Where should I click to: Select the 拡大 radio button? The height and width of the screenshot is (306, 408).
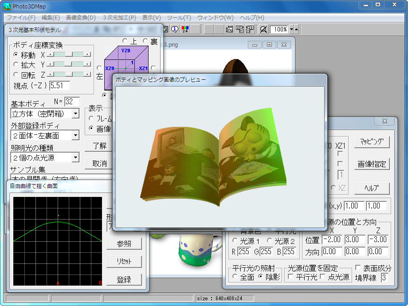(16, 65)
